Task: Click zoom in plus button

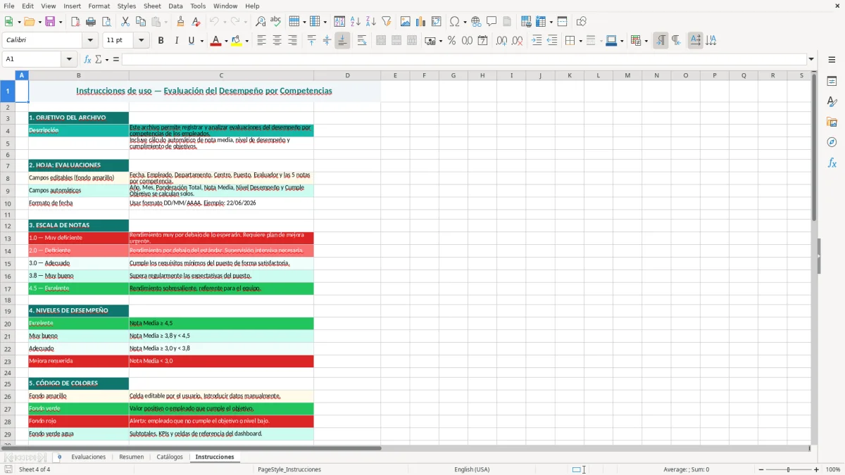Action: tap(816, 469)
